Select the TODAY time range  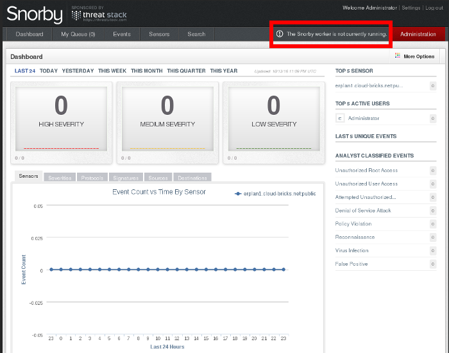49,71
